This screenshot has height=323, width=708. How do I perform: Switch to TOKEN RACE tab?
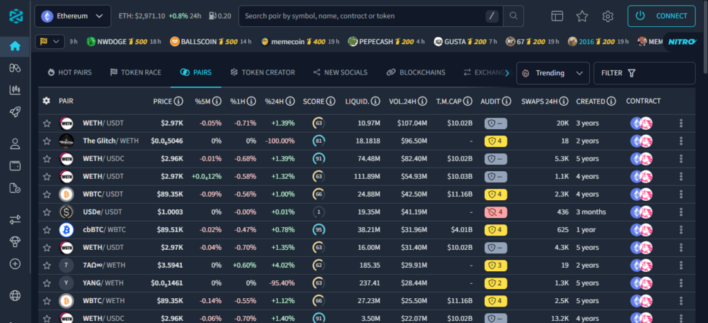pos(136,72)
